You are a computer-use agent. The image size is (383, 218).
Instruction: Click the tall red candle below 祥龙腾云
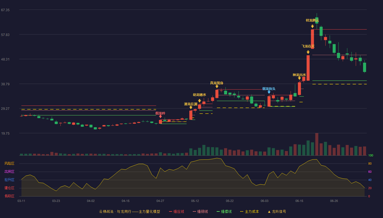312,39
